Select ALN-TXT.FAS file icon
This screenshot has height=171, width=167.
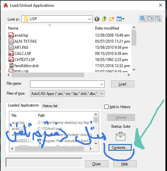point(11,41)
